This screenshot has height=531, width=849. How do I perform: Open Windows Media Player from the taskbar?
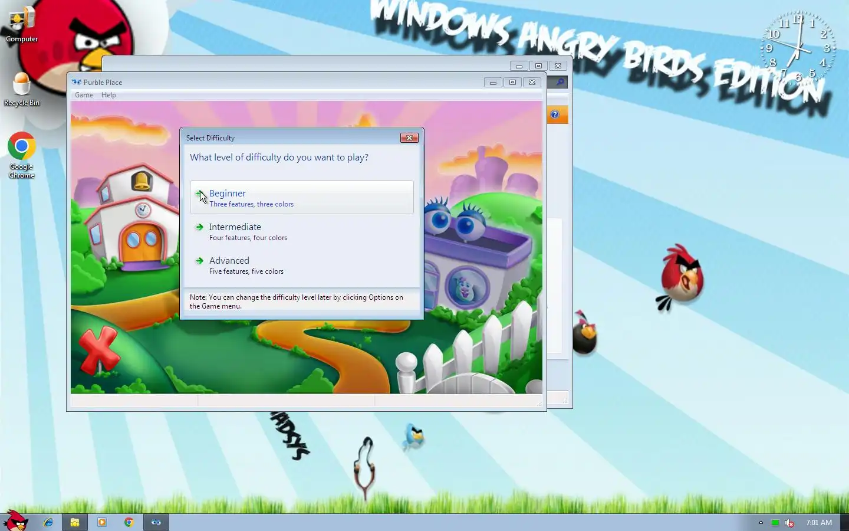tap(102, 522)
